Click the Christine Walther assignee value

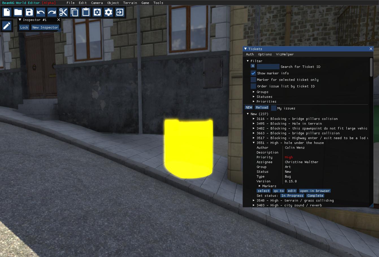302,162
